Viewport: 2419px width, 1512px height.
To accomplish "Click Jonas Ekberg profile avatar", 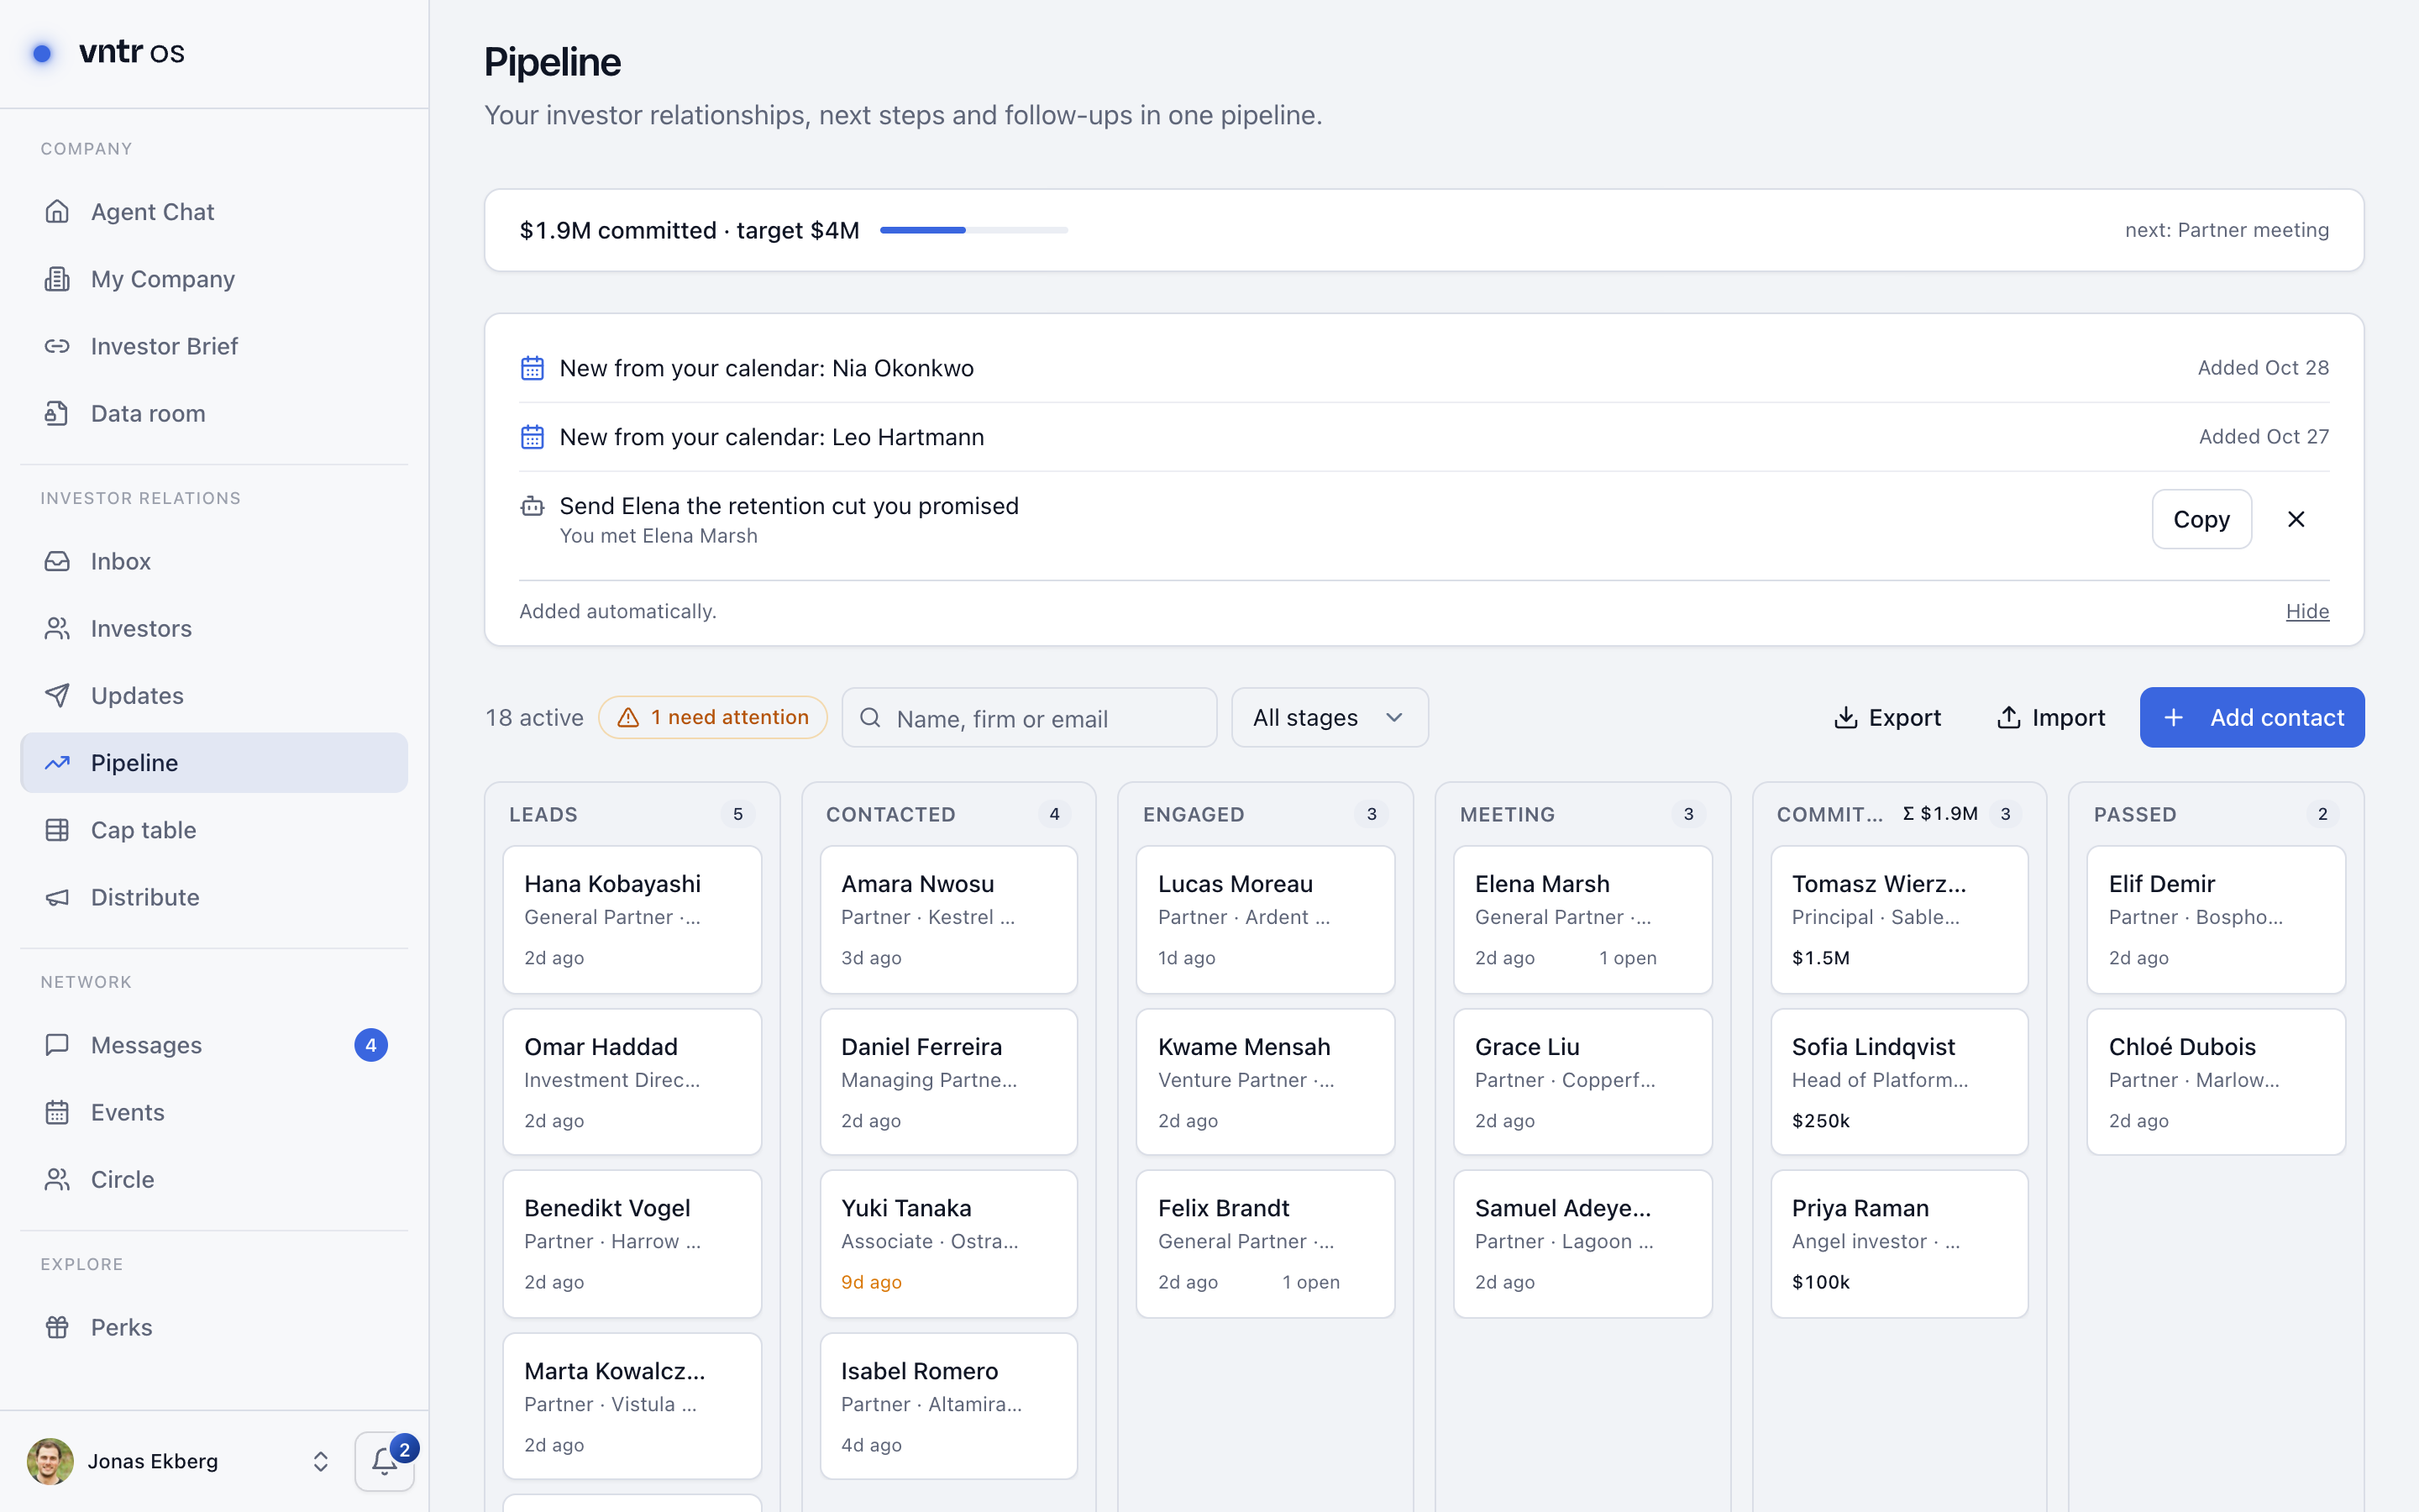I will pyautogui.click(x=50, y=1461).
